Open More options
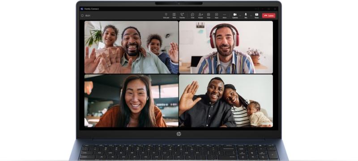358x161 pixels. click(x=225, y=16)
